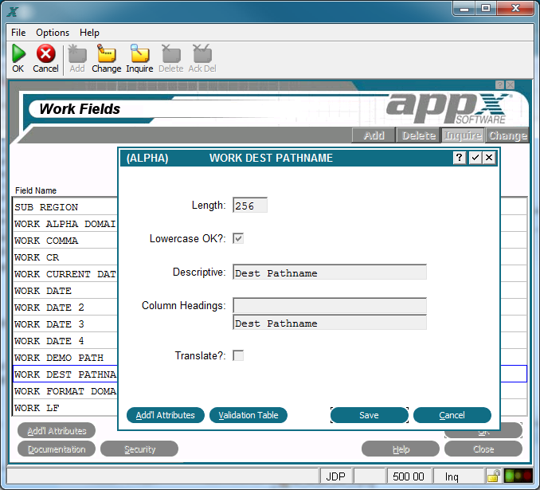Open the File menu
This screenshot has width=540, height=490.
tap(18, 33)
